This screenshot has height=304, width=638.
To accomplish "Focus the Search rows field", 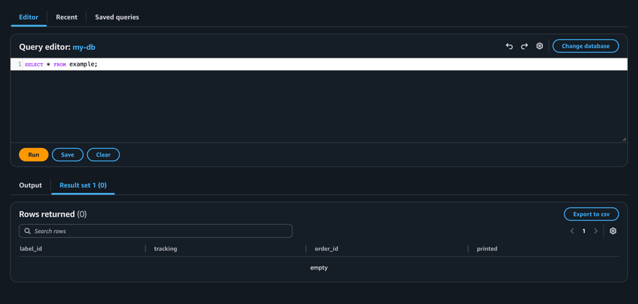I will [159, 231].
